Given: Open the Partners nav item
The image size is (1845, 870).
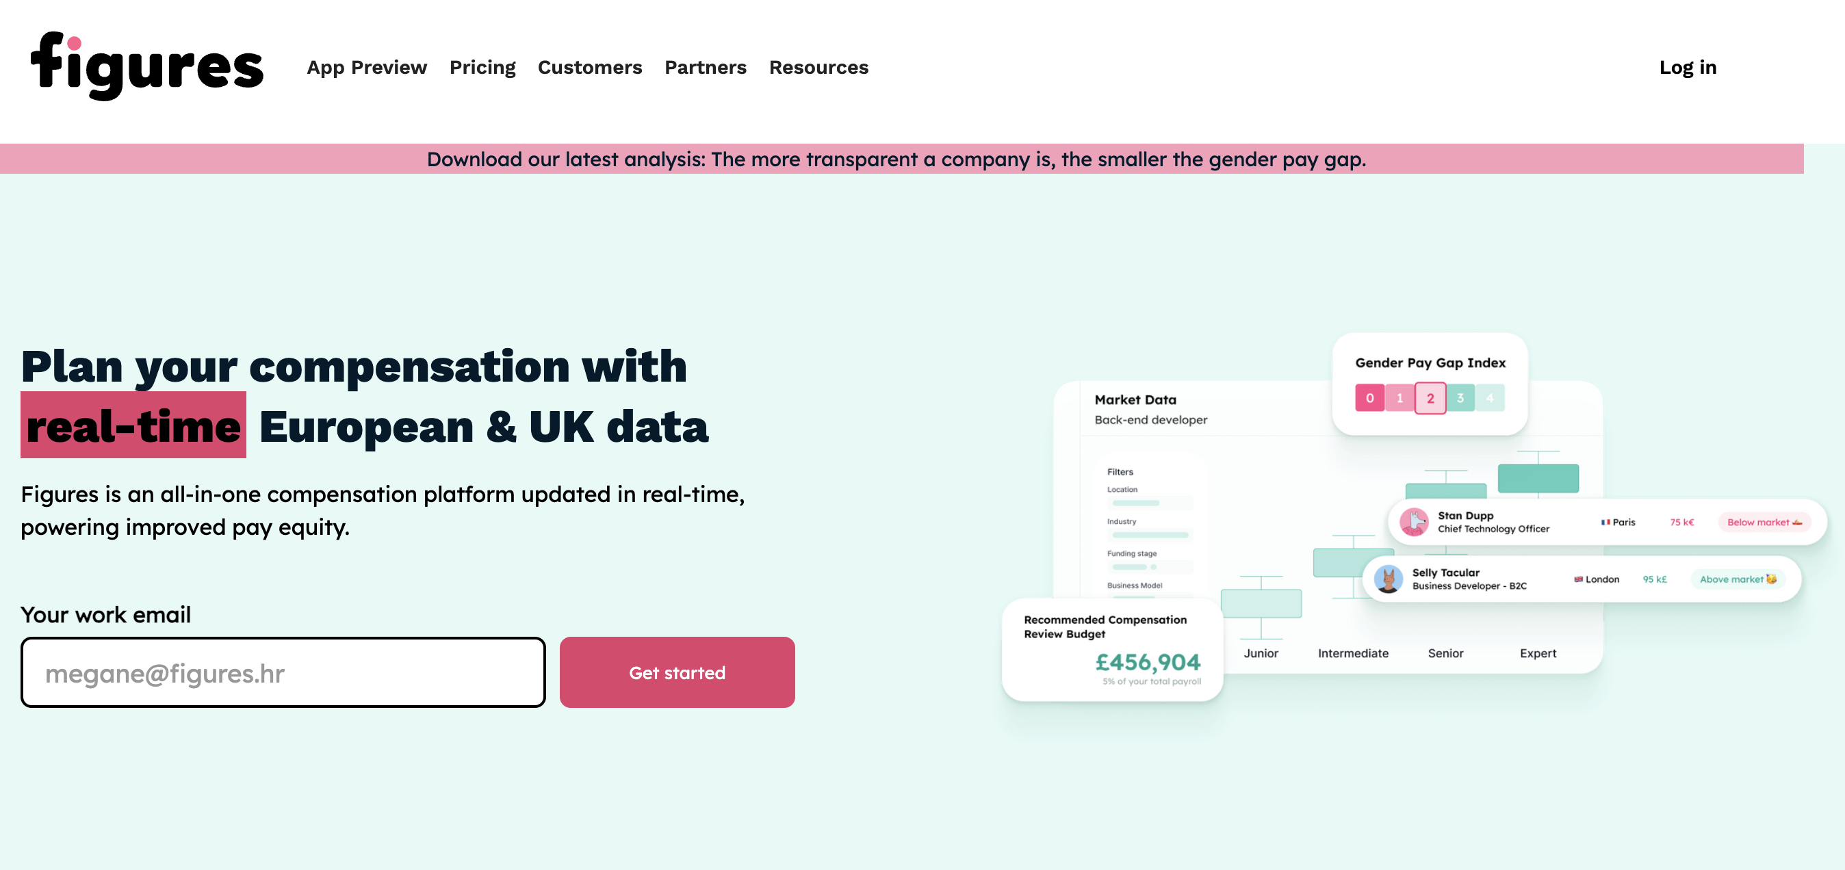Looking at the screenshot, I should 705,67.
